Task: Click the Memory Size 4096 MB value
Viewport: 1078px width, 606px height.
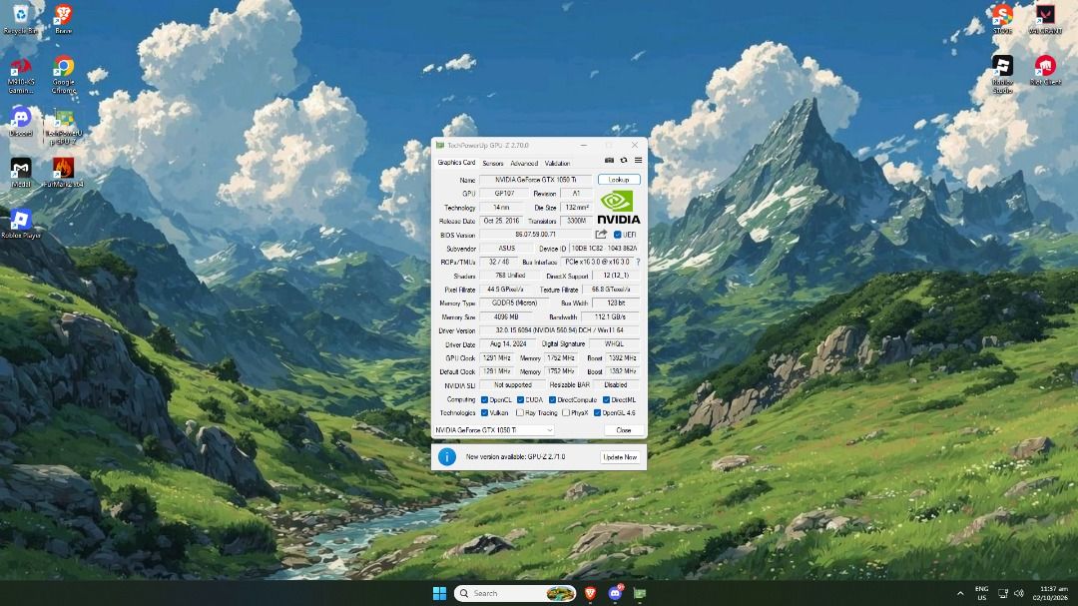Action: coord(506,317)
